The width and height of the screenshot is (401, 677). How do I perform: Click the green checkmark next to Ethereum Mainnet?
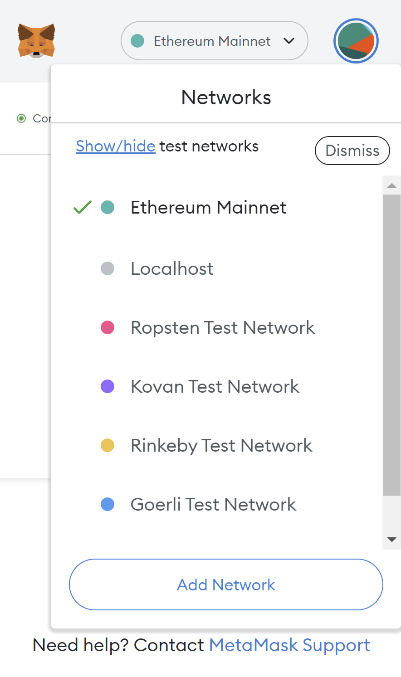point(83,207)
